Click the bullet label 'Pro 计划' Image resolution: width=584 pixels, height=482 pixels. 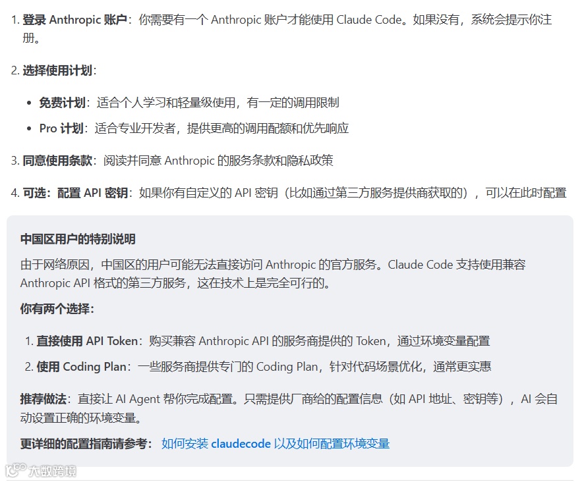(x=61, y=128)
